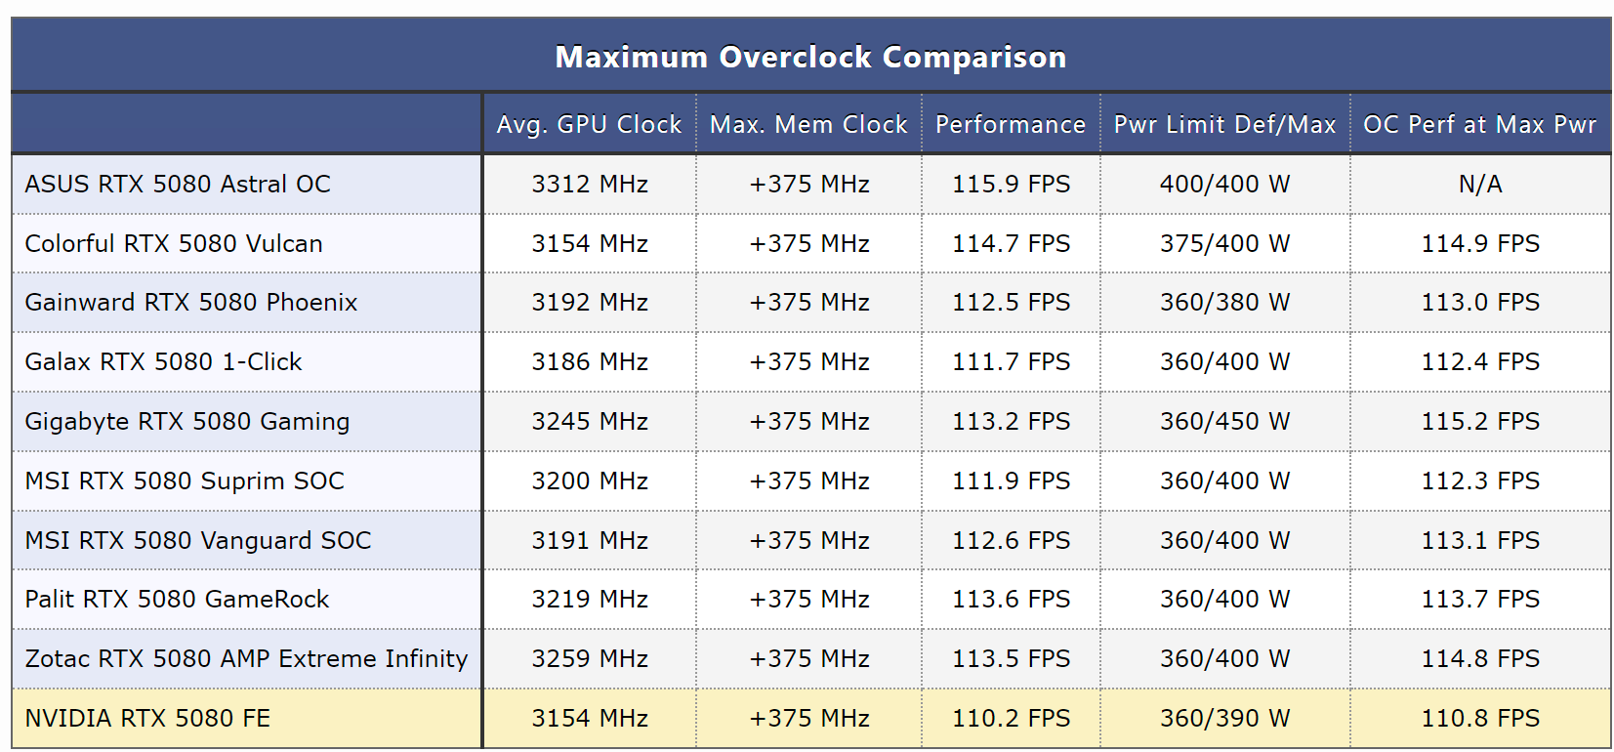Select the "113.7 FPS" OC performance value
The image size is (1614, 752).
coord(1480,599)
